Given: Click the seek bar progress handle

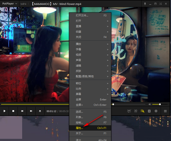Looking at the screenshot, I should [x=113, y=104].
